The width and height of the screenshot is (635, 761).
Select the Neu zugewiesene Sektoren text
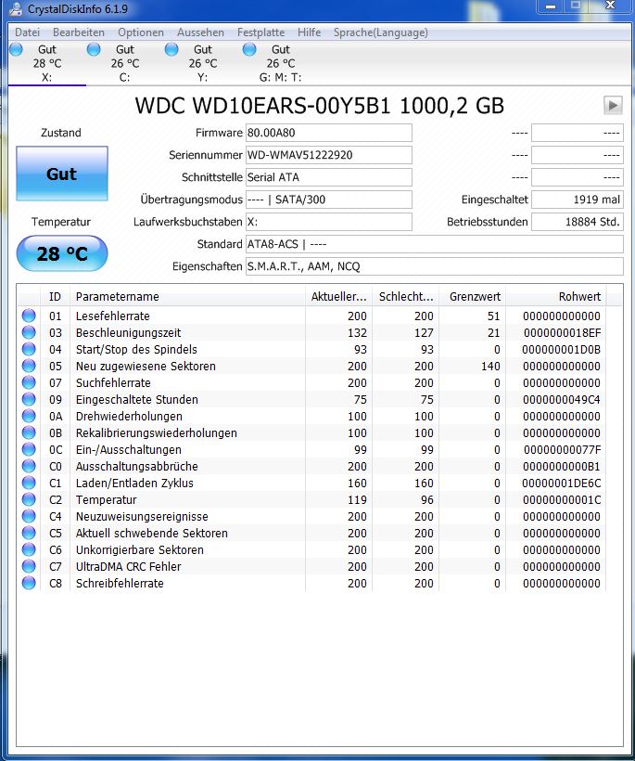tap(146, 366)
